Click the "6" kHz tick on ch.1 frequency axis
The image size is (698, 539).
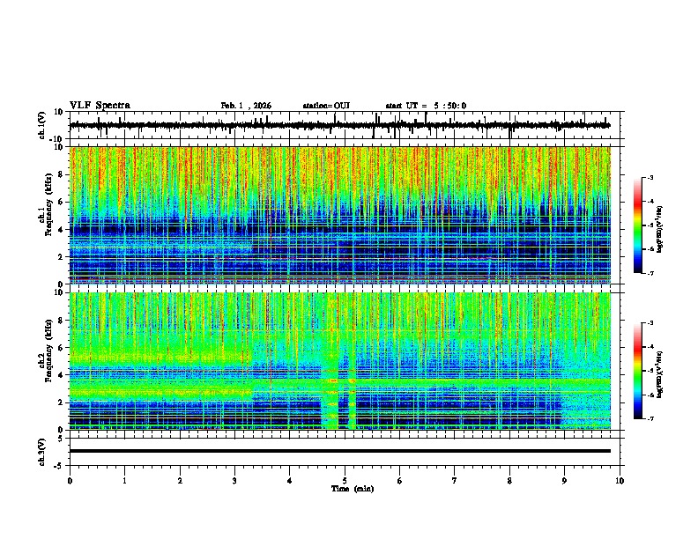[x=62, y=203]
